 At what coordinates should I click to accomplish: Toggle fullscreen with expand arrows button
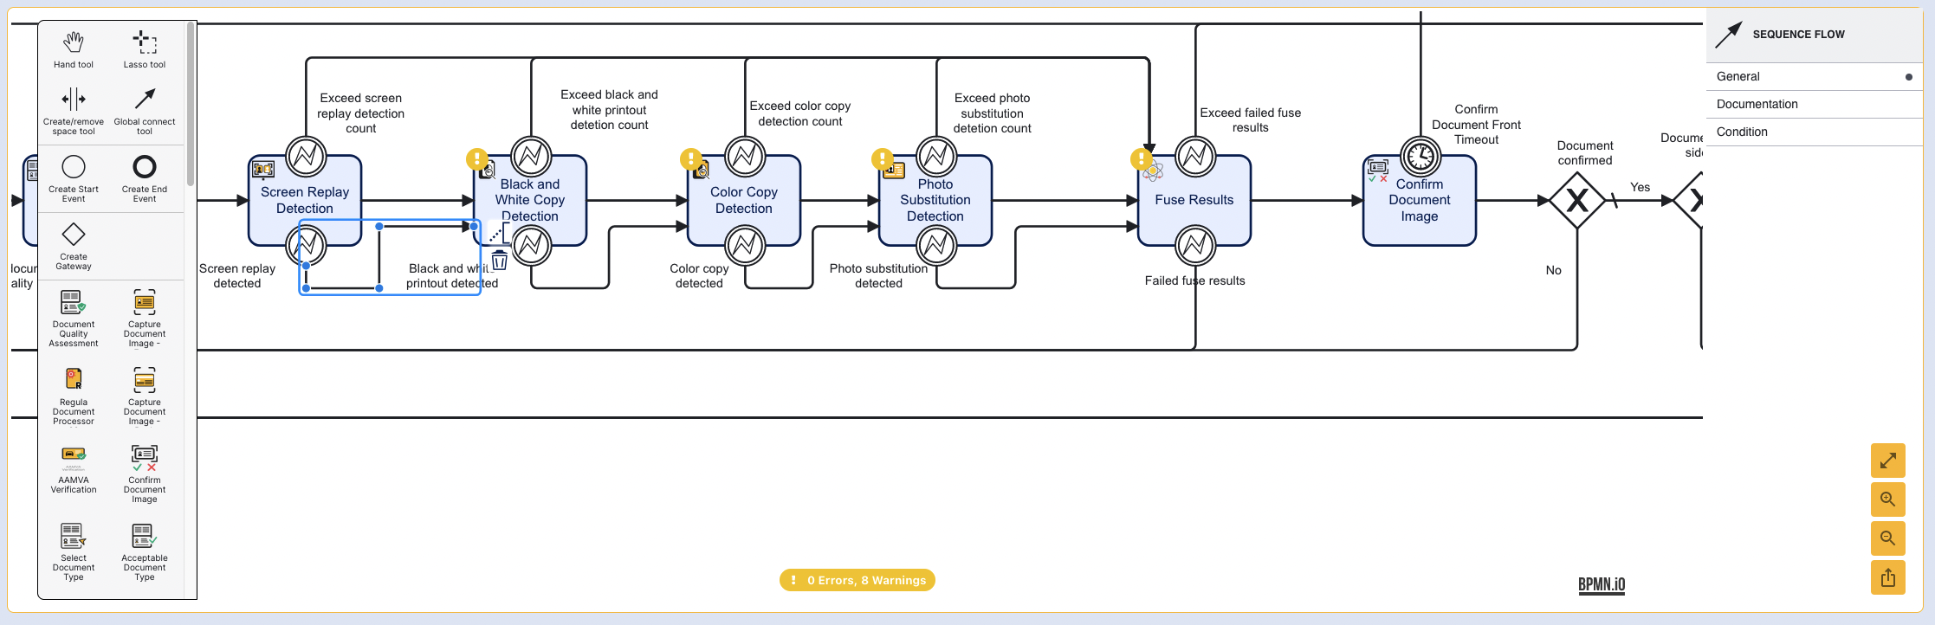(1887, 461)
